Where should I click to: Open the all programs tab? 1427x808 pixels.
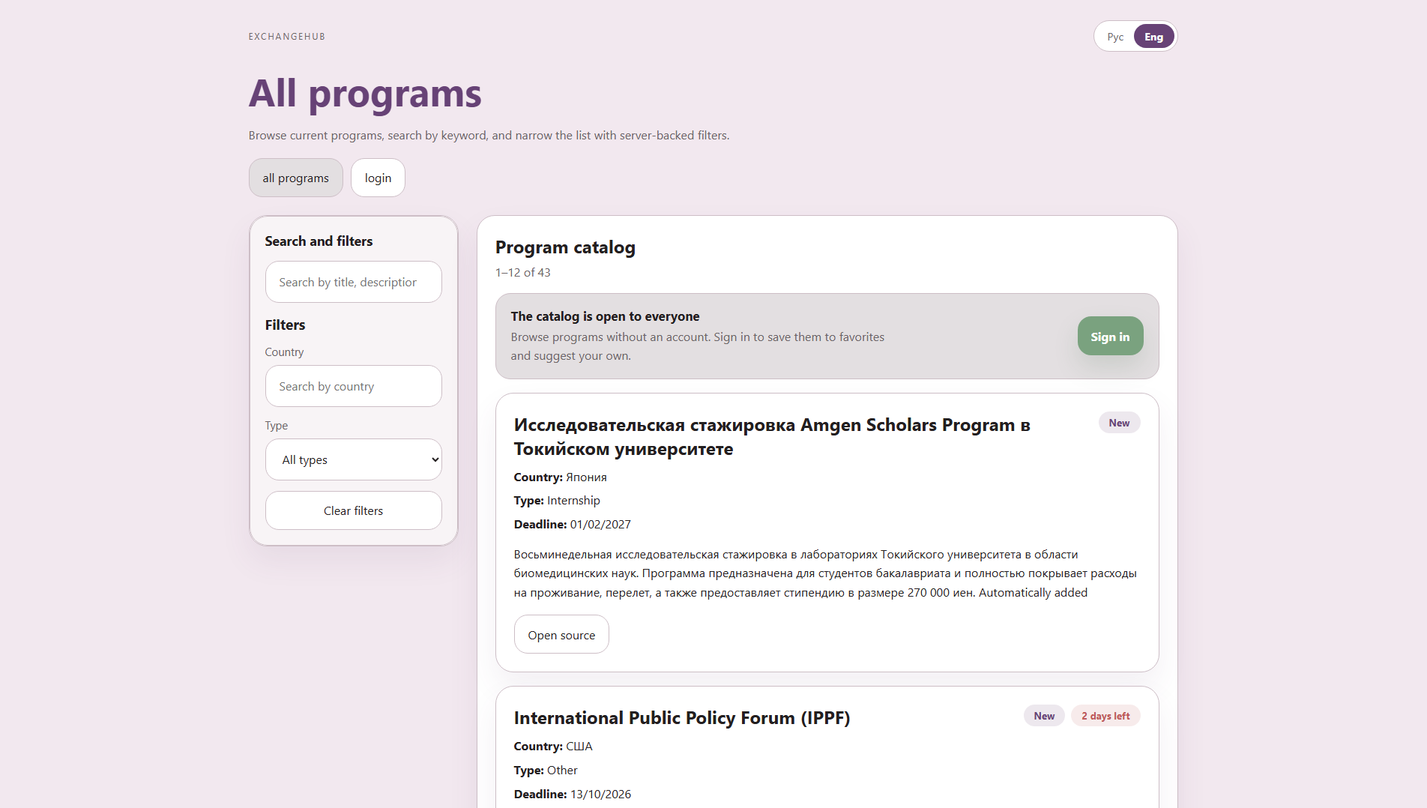coord(295,178)
